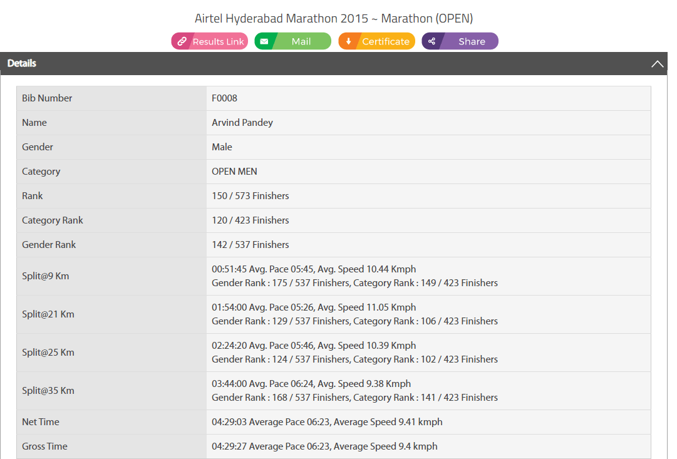The width and height of the screenshot is (677, 459).
Task: Click the Mail button label
Action: coord(301,41)
